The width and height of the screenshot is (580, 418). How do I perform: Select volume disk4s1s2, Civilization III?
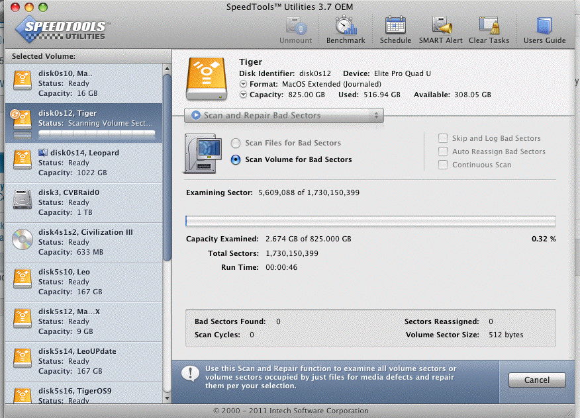point(83,243)
